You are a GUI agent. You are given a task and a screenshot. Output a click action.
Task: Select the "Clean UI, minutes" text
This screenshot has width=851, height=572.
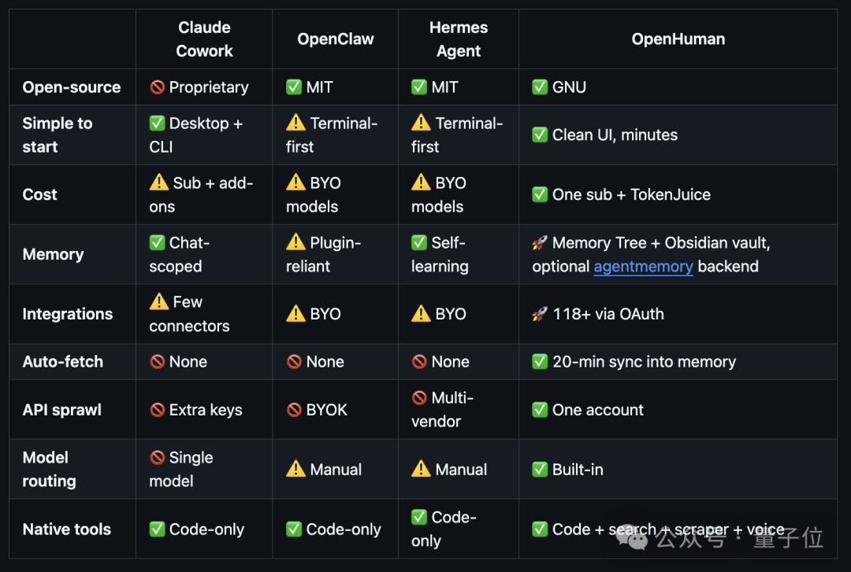pyautogui.click(x=615, y=135)
